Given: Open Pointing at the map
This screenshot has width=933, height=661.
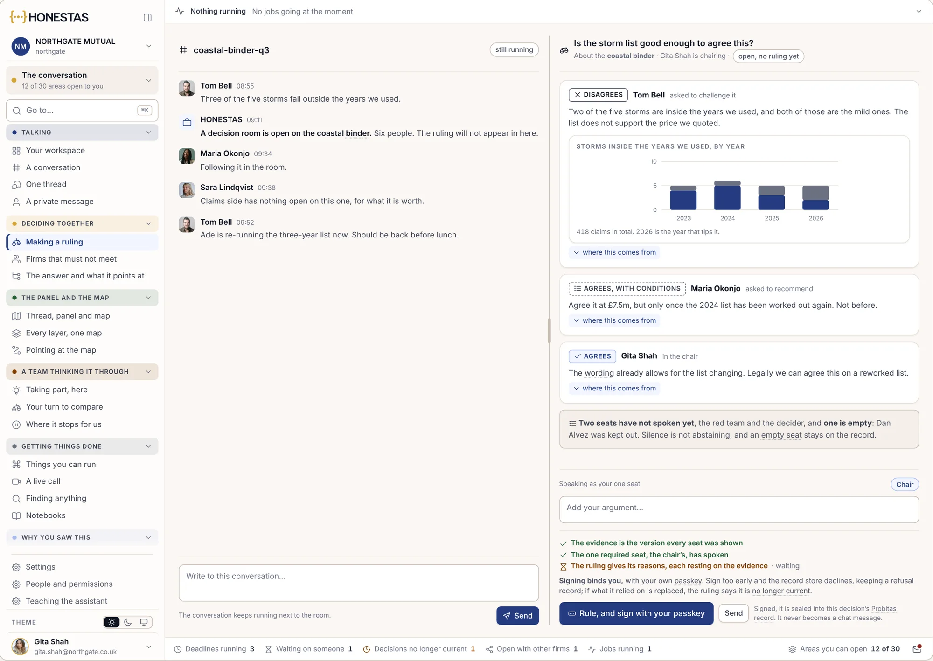Looking at the screenshot, I should coord(82,350).
